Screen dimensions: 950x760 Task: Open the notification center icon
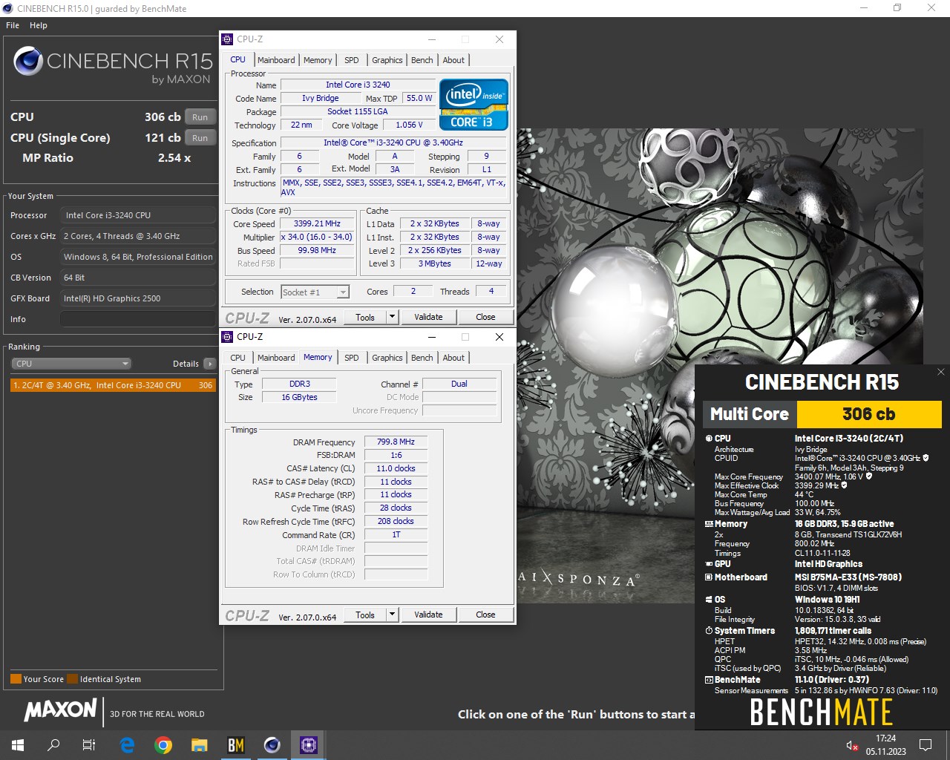(x=926, y=745)
